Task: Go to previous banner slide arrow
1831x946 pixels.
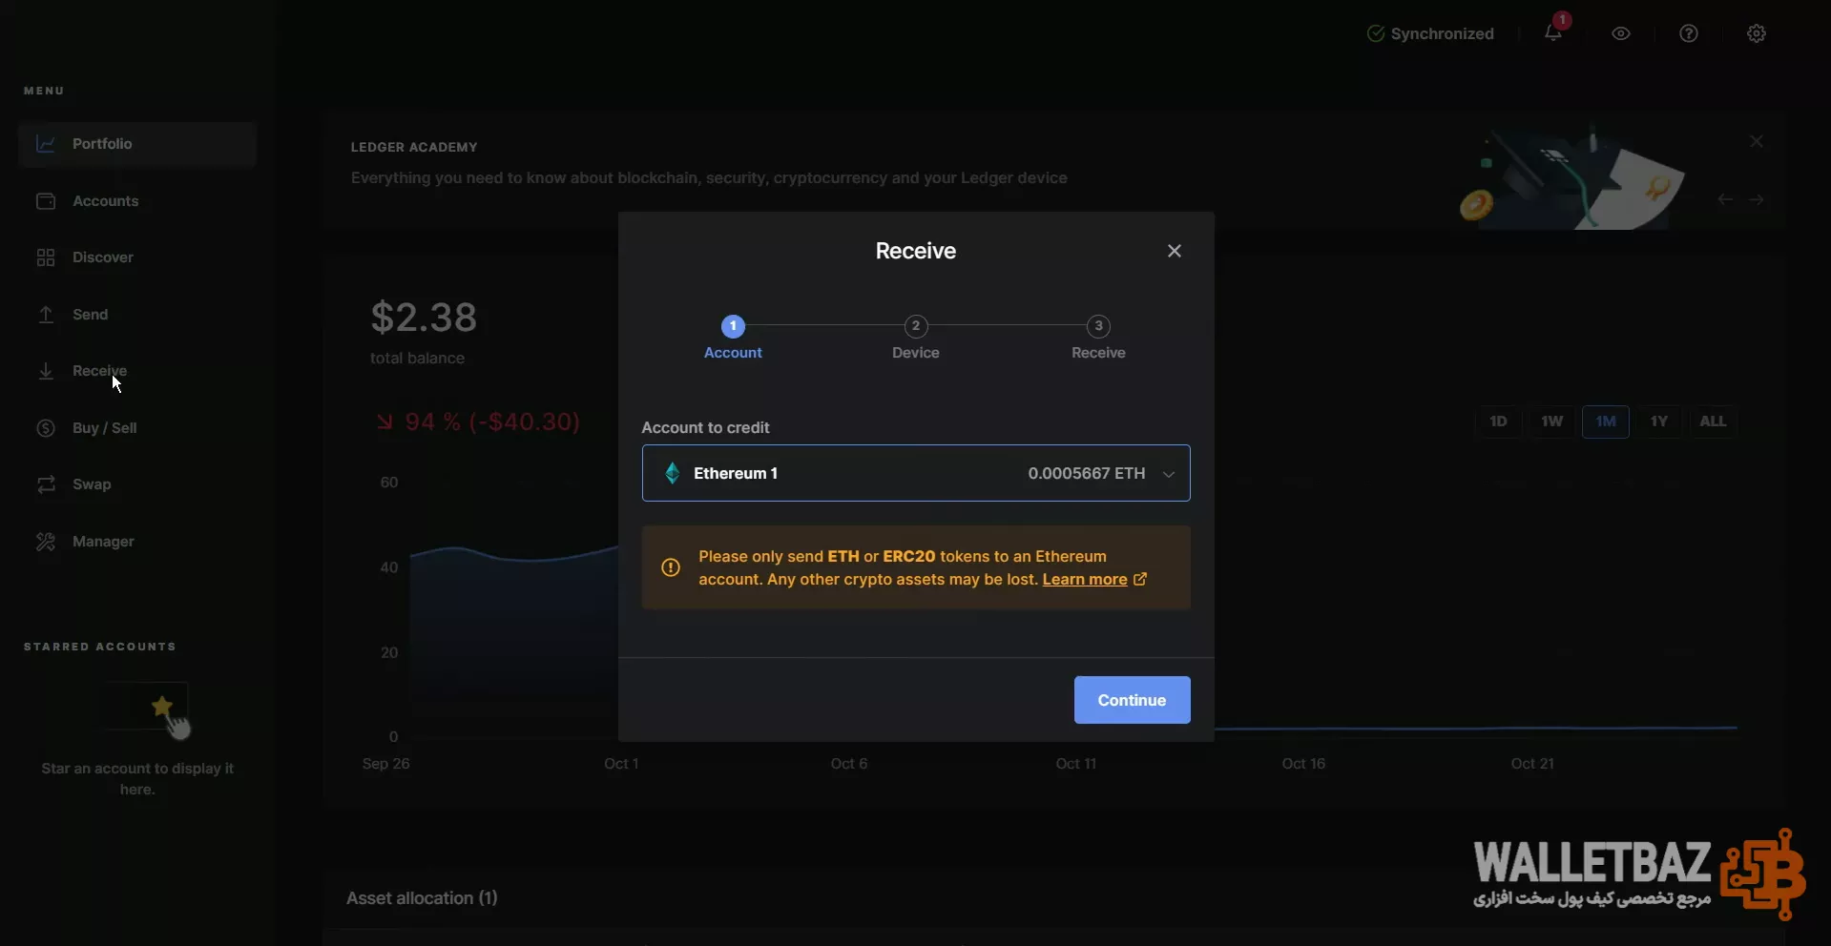Action: tap(1725, 199)
